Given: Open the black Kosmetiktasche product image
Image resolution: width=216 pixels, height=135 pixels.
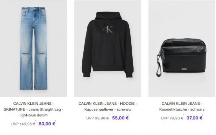Looking at the screenshot, I should [x=182, y=48].
